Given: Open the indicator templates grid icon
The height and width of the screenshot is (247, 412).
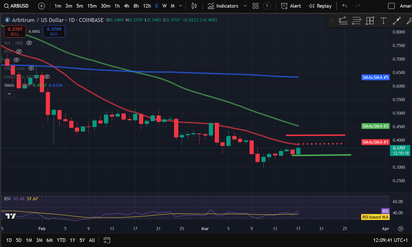Looking at the screenshot, I should [255, 6].
